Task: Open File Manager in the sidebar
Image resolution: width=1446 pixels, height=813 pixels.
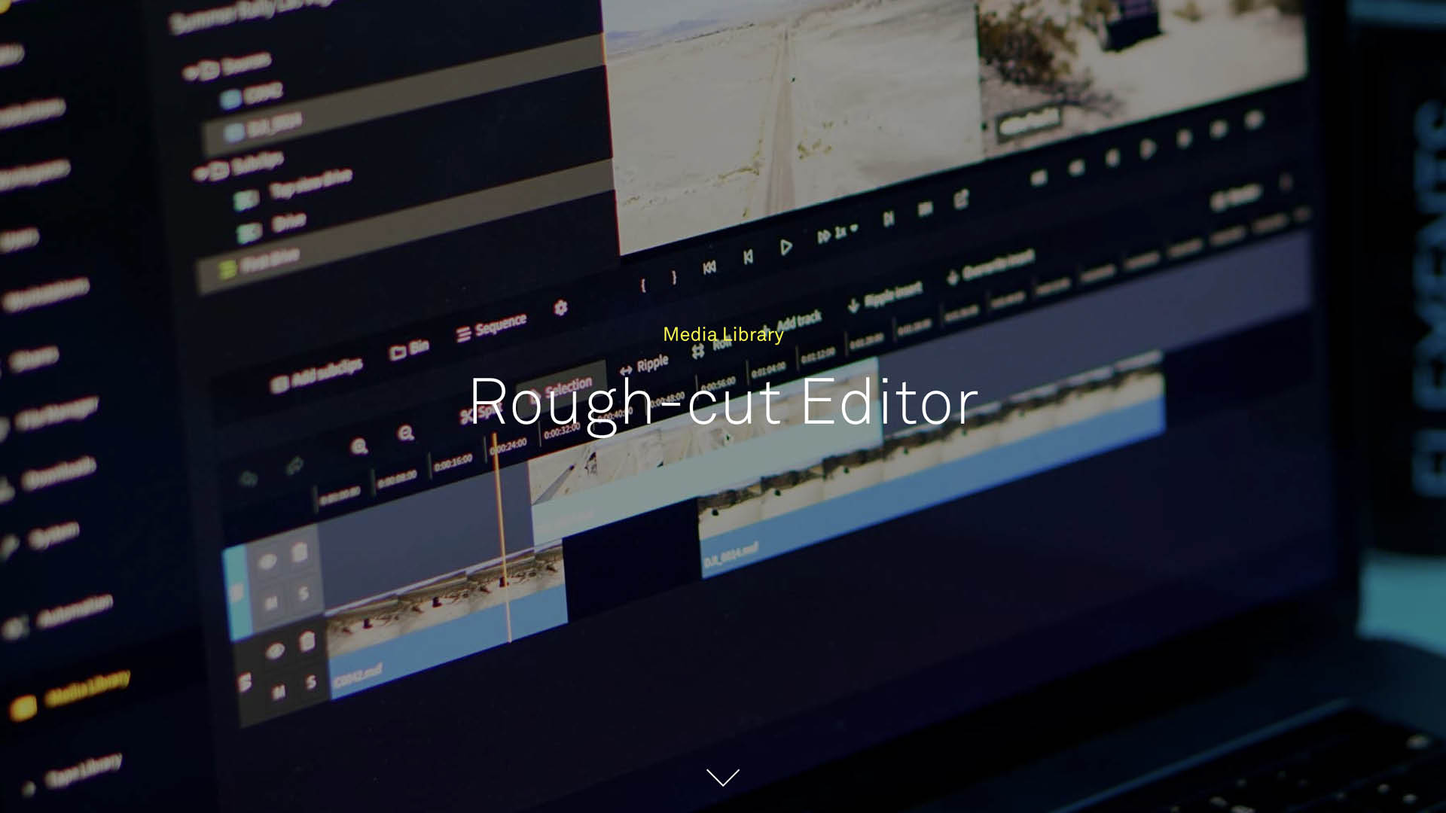Action: point(56,413)
